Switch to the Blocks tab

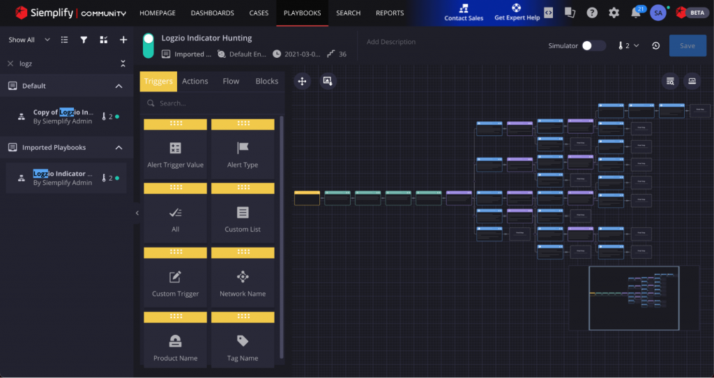(x=267, y=81)
